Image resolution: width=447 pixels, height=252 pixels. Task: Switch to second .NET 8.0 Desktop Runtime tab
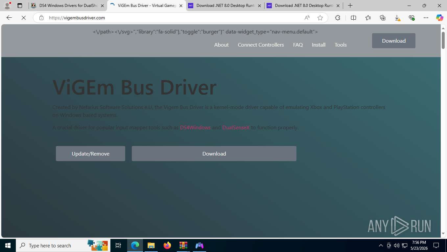(304, 6)
